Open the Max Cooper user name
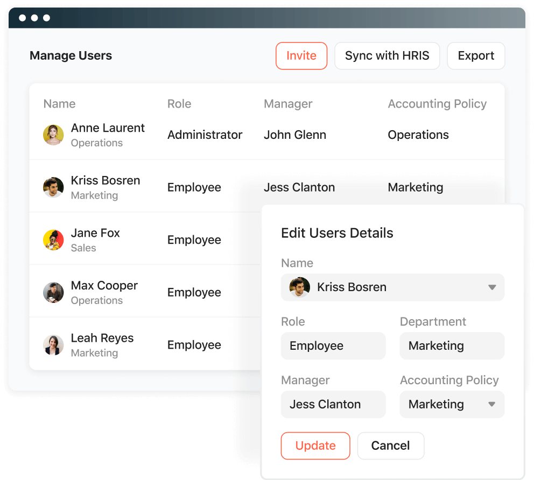 pos(104,286)
